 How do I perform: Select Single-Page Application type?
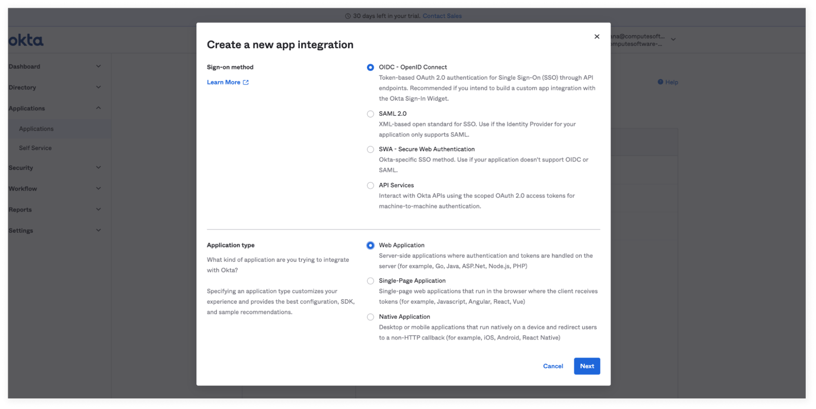(x=370, y=281)
